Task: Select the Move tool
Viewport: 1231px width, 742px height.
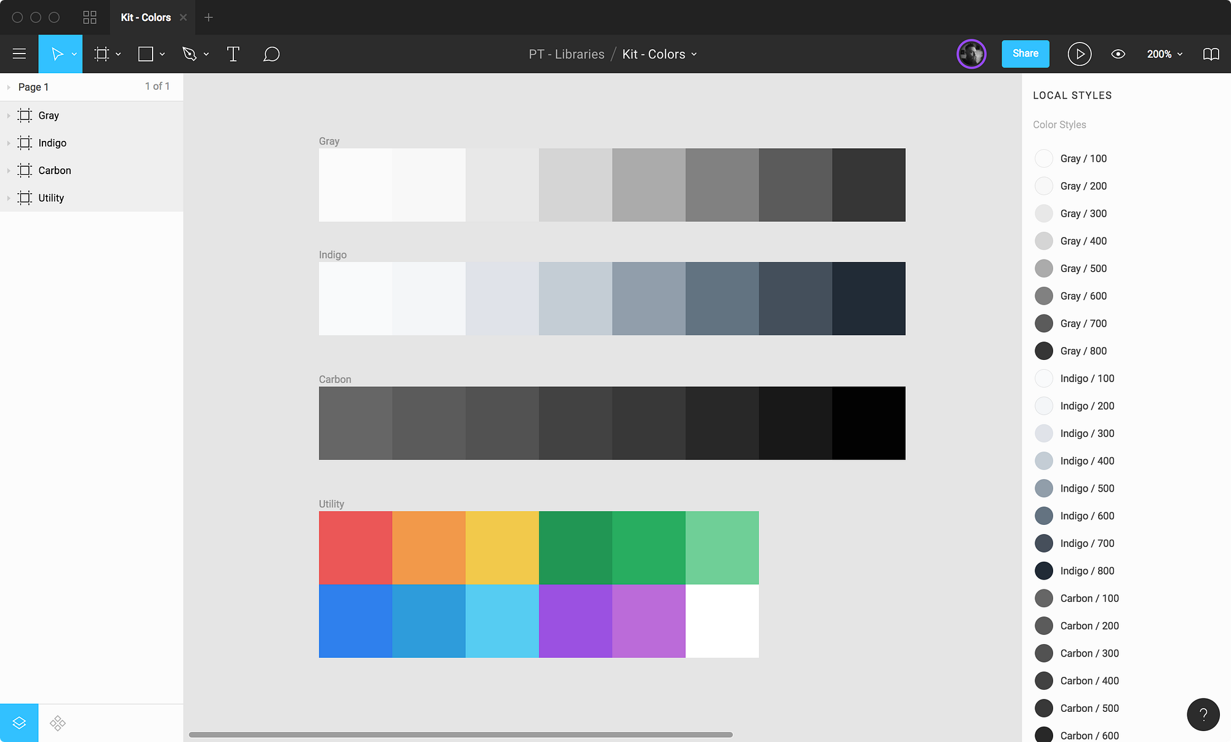Action: [x=58, y=54]
